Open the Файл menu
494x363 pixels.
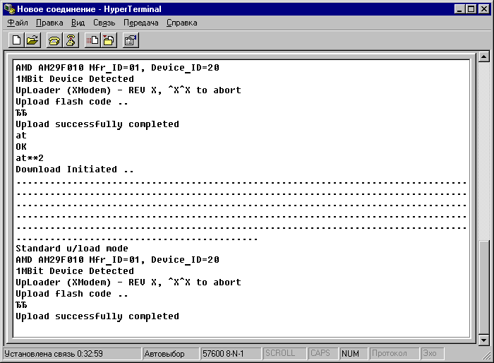(x=18, y=23)
